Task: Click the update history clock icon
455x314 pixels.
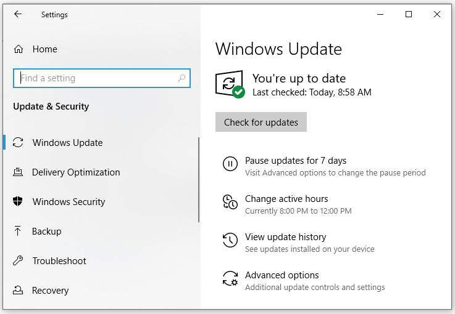Action: pyautogui.click(x=230, y=240)
